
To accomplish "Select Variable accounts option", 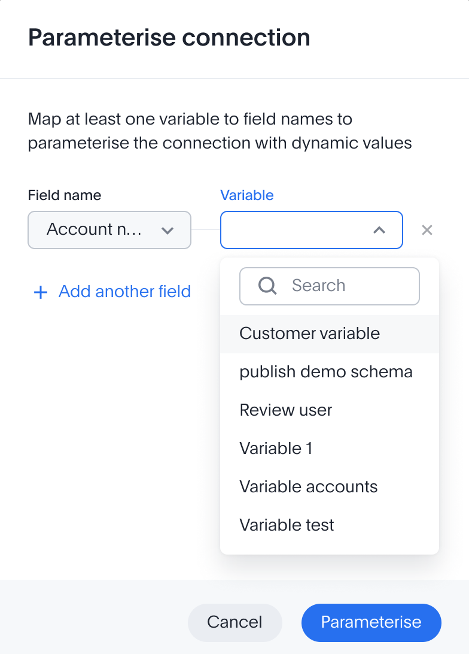I will pos(330,487).
